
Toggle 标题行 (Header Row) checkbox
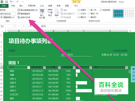pos(79,10)
